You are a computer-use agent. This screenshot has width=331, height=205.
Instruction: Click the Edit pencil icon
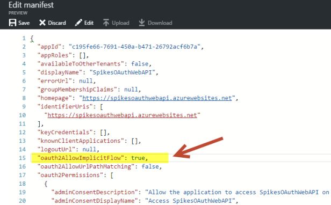(78, 23)
